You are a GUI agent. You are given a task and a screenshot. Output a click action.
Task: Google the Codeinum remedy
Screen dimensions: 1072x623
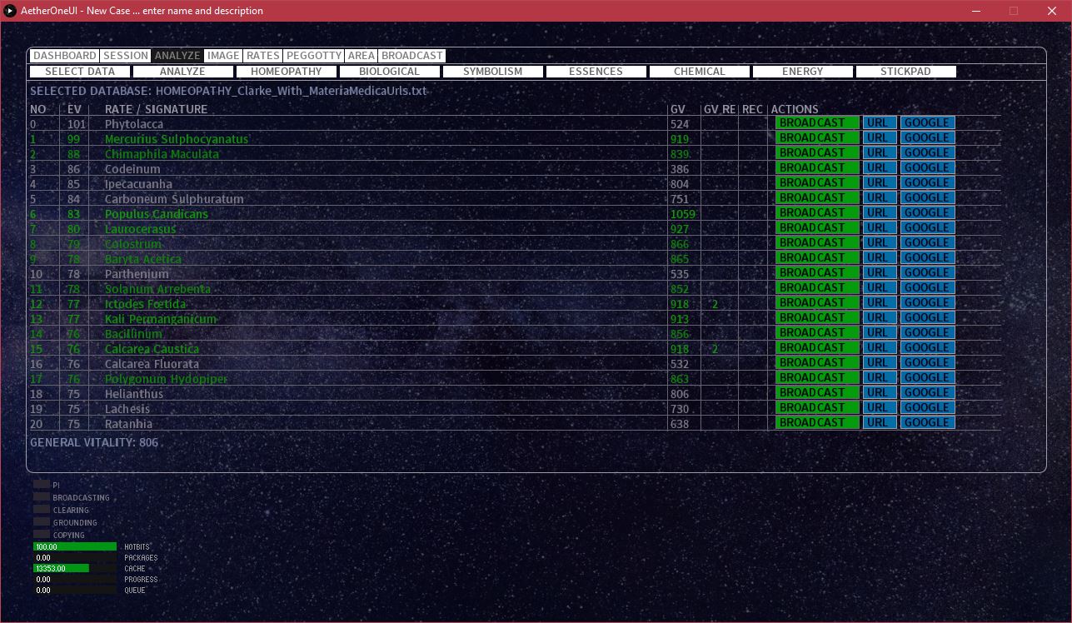926,167
